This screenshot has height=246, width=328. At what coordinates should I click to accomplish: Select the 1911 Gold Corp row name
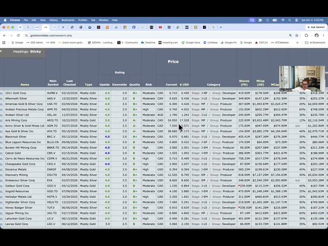click(x=16, y=93)
